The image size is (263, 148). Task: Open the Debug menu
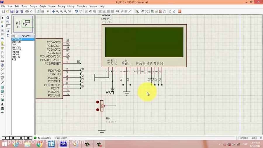(61, 6)
